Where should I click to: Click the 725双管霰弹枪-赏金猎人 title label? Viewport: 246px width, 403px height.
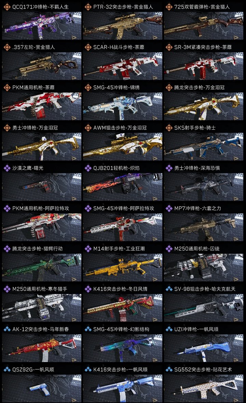[x=202, y=7]
